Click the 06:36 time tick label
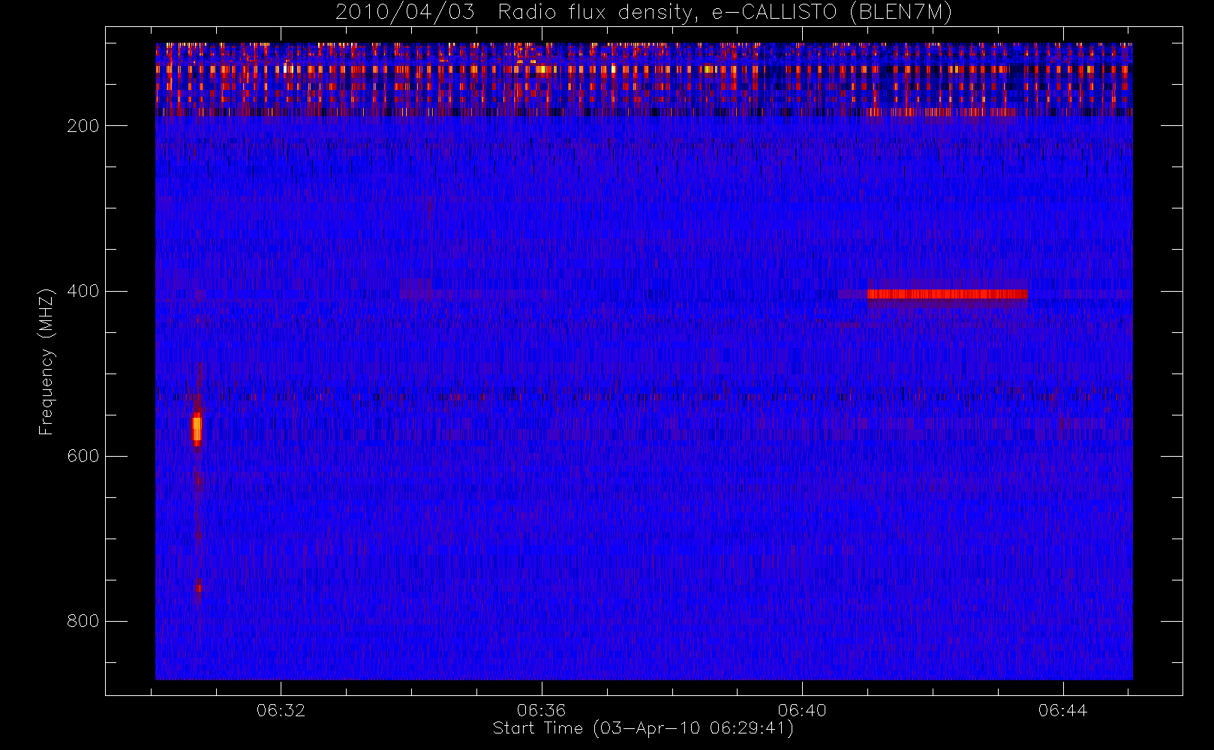The width and height of the screenshot is (1214, 750). point(541,710)
